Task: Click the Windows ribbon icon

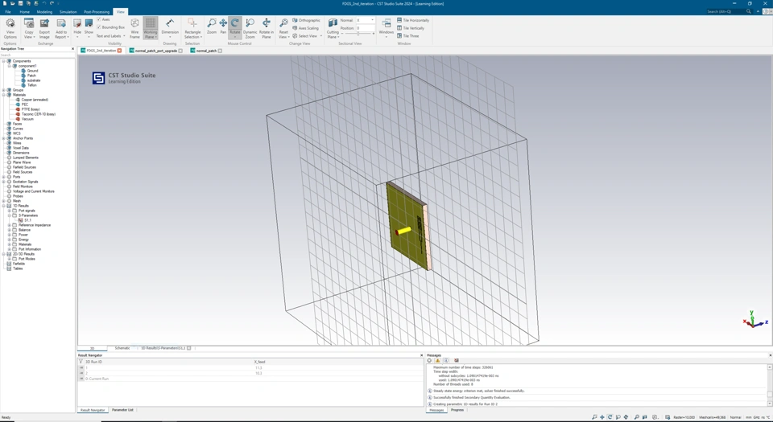Action: [386, 23]
